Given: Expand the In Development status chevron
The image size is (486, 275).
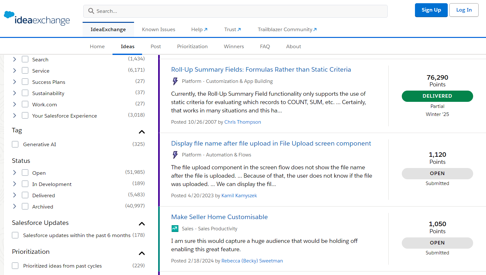Looking at the screenshot, I should coord(14,184).
